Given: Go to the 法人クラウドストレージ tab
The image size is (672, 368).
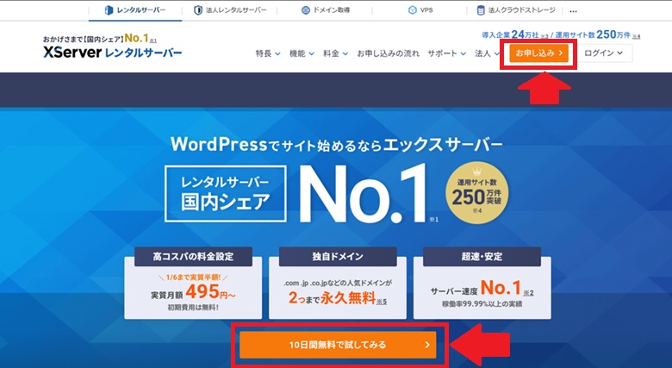Looking at the screenshot, I should 516,10.
